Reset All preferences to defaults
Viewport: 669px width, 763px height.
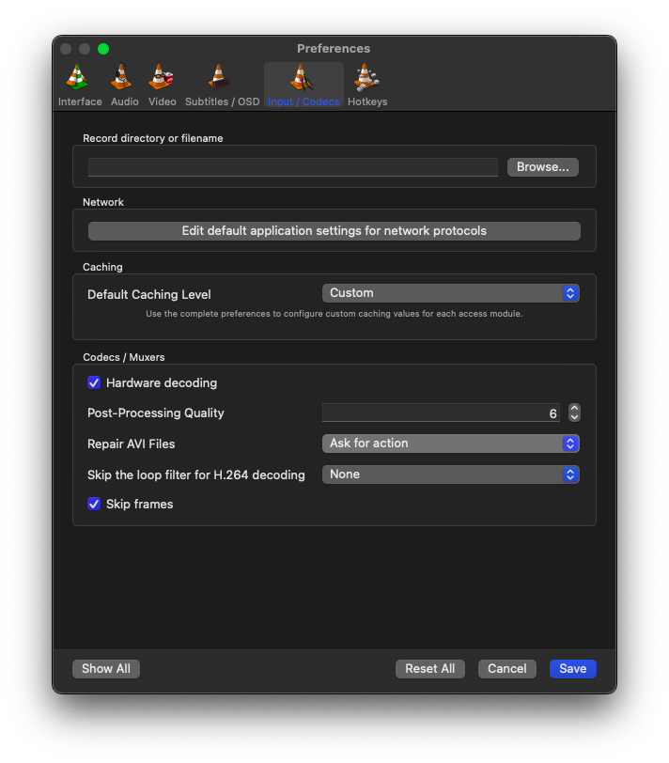[429, 668]
